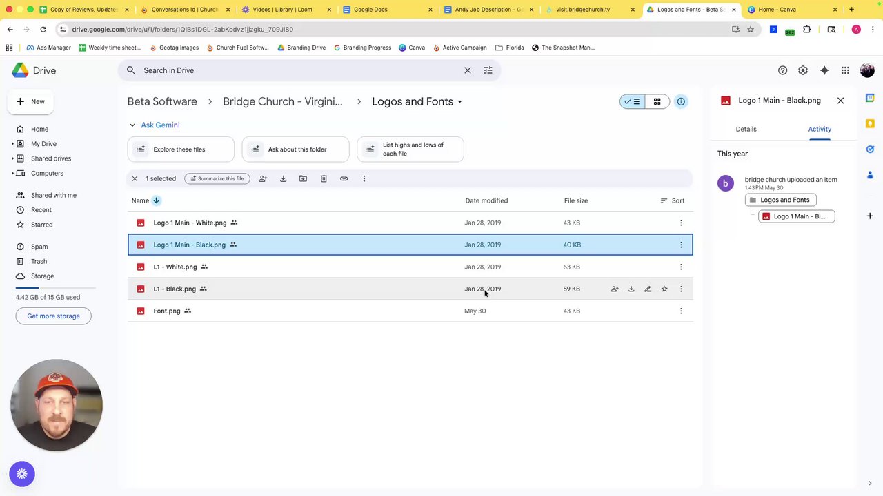Select the Font.png file row
This screenshot has height=496, width=883.
click(x=410, y=311)
